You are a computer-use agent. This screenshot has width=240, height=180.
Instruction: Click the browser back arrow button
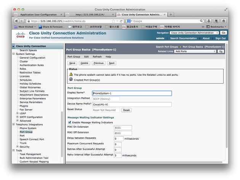point(16,21)
